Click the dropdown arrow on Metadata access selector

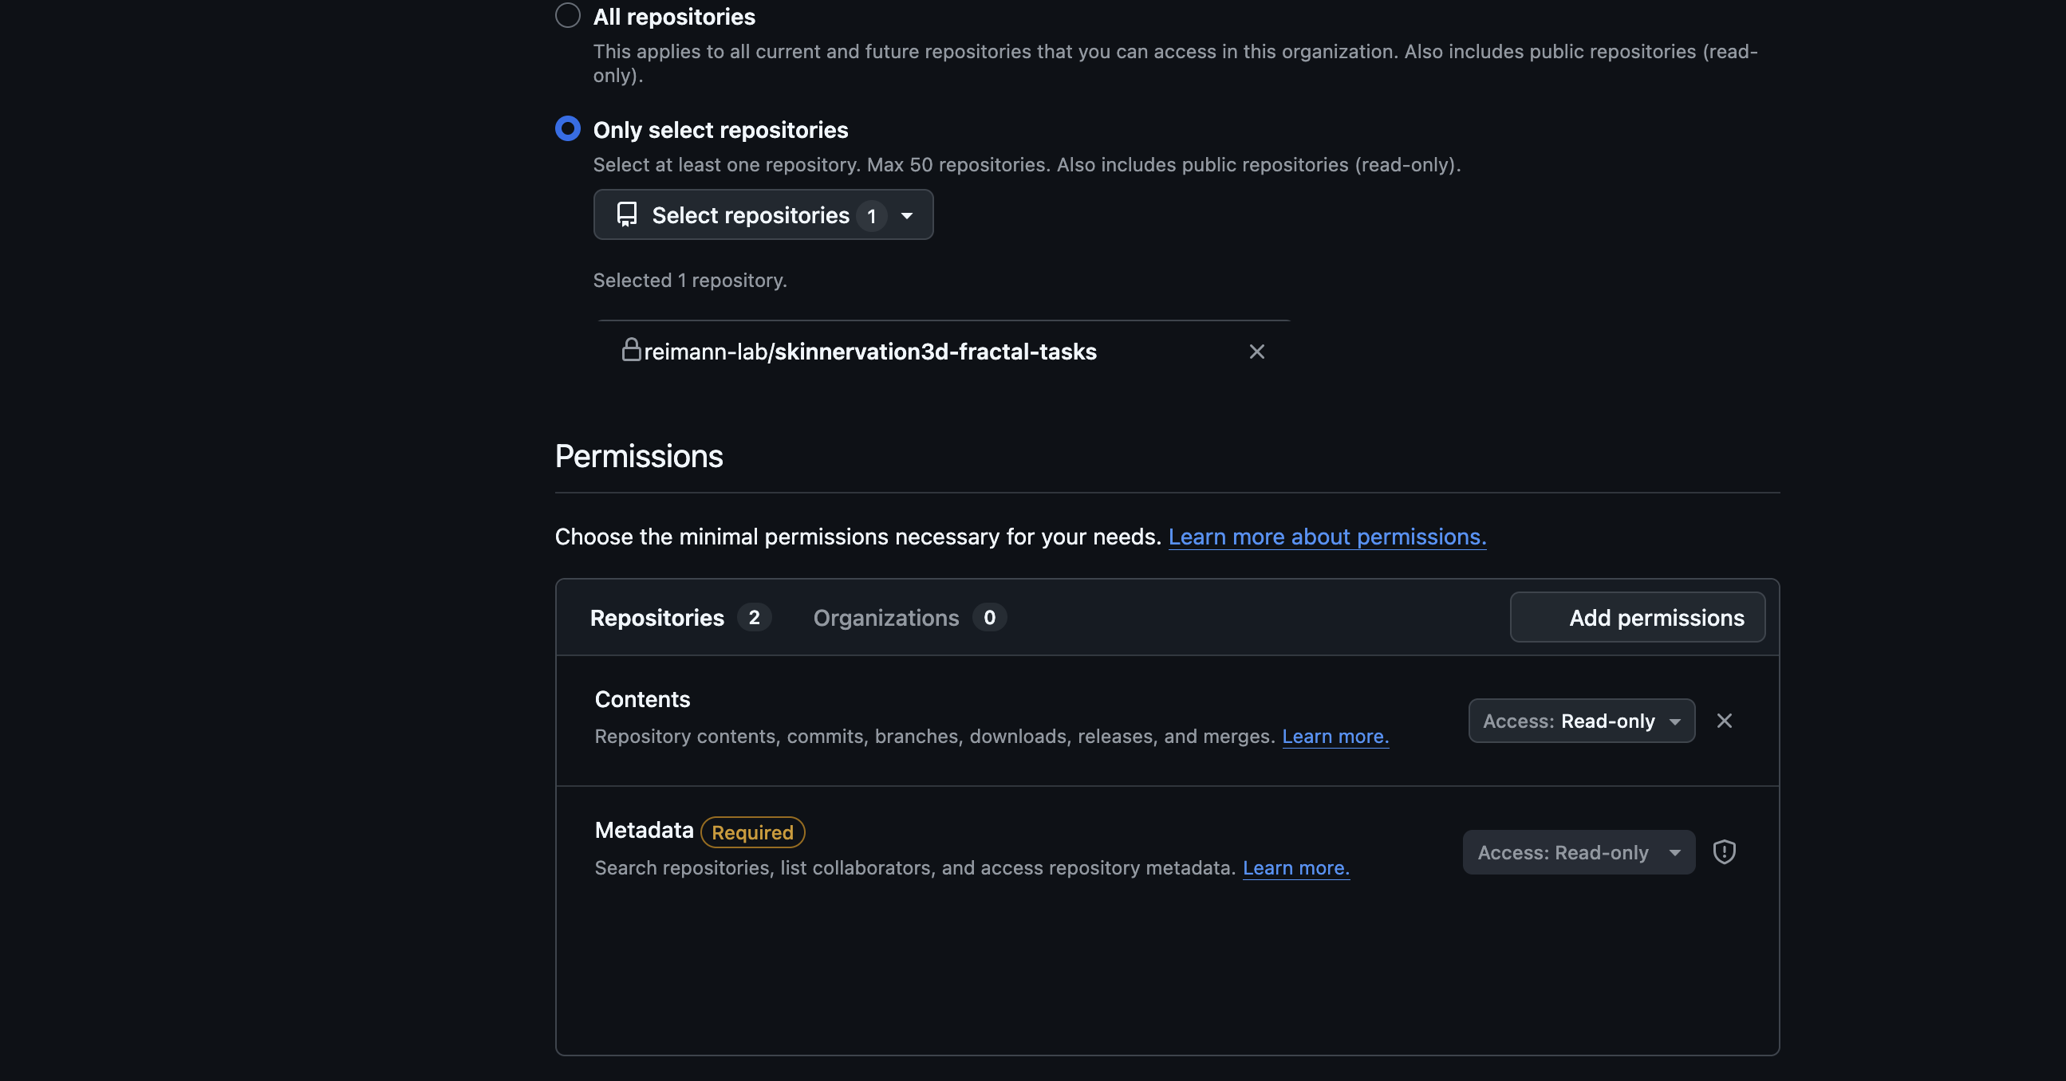(x=1674, y=853)
